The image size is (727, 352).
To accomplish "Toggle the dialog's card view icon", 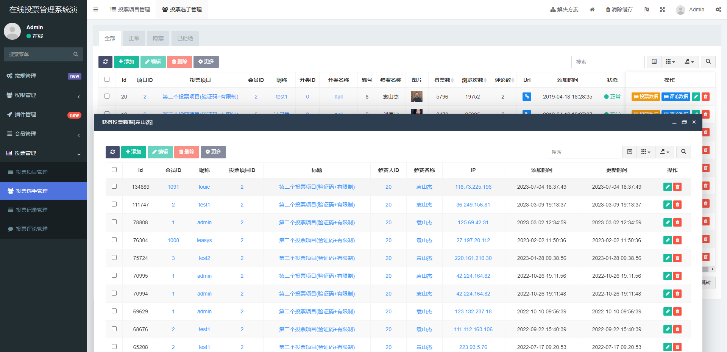I will coord(629,152).
